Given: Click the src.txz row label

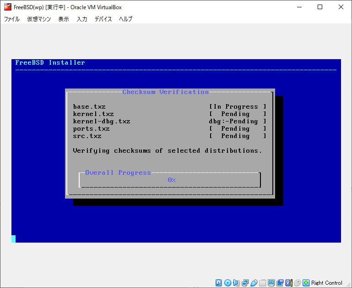Looking at the screenshot, I should (87, 136).
